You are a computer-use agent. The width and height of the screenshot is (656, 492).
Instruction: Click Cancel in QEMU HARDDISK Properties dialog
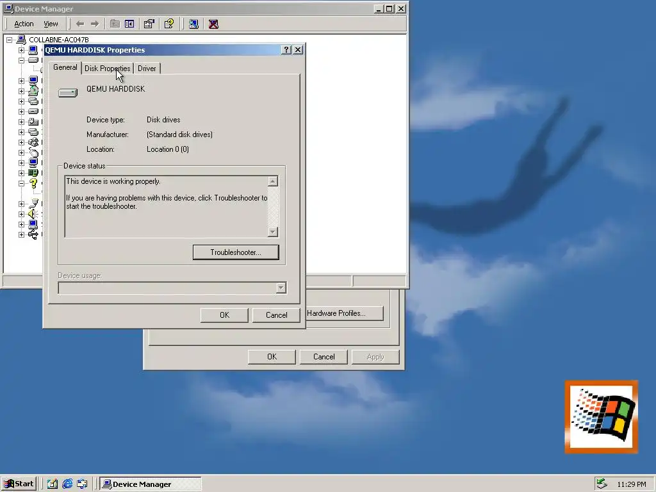tap(276, 315)
